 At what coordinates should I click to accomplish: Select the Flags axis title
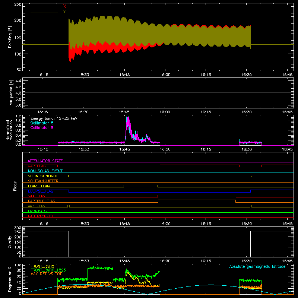pyautogui.click(x=15, y=186)
